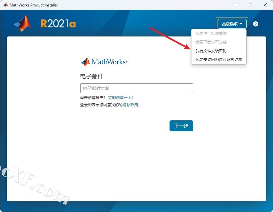This screenshot has height=212, width=273.
Task: Click the 尚未创建帐户? text
Action: pyautogui.click(x=93, y=98)
